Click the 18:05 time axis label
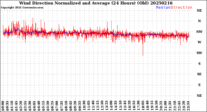207x112 pixels. click(143, 106)
